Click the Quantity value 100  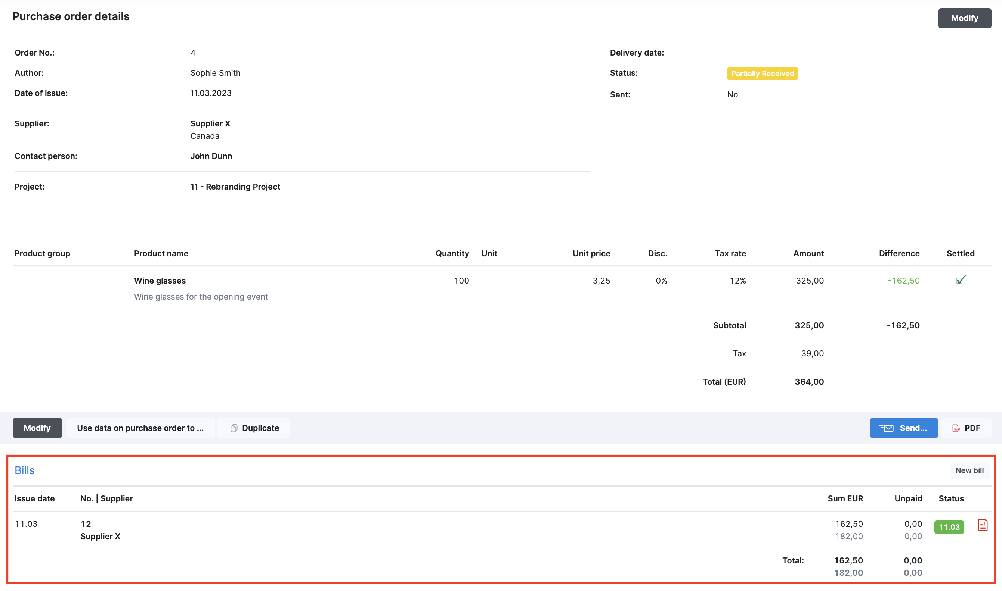pyautogui.click(x=461, y=280)
